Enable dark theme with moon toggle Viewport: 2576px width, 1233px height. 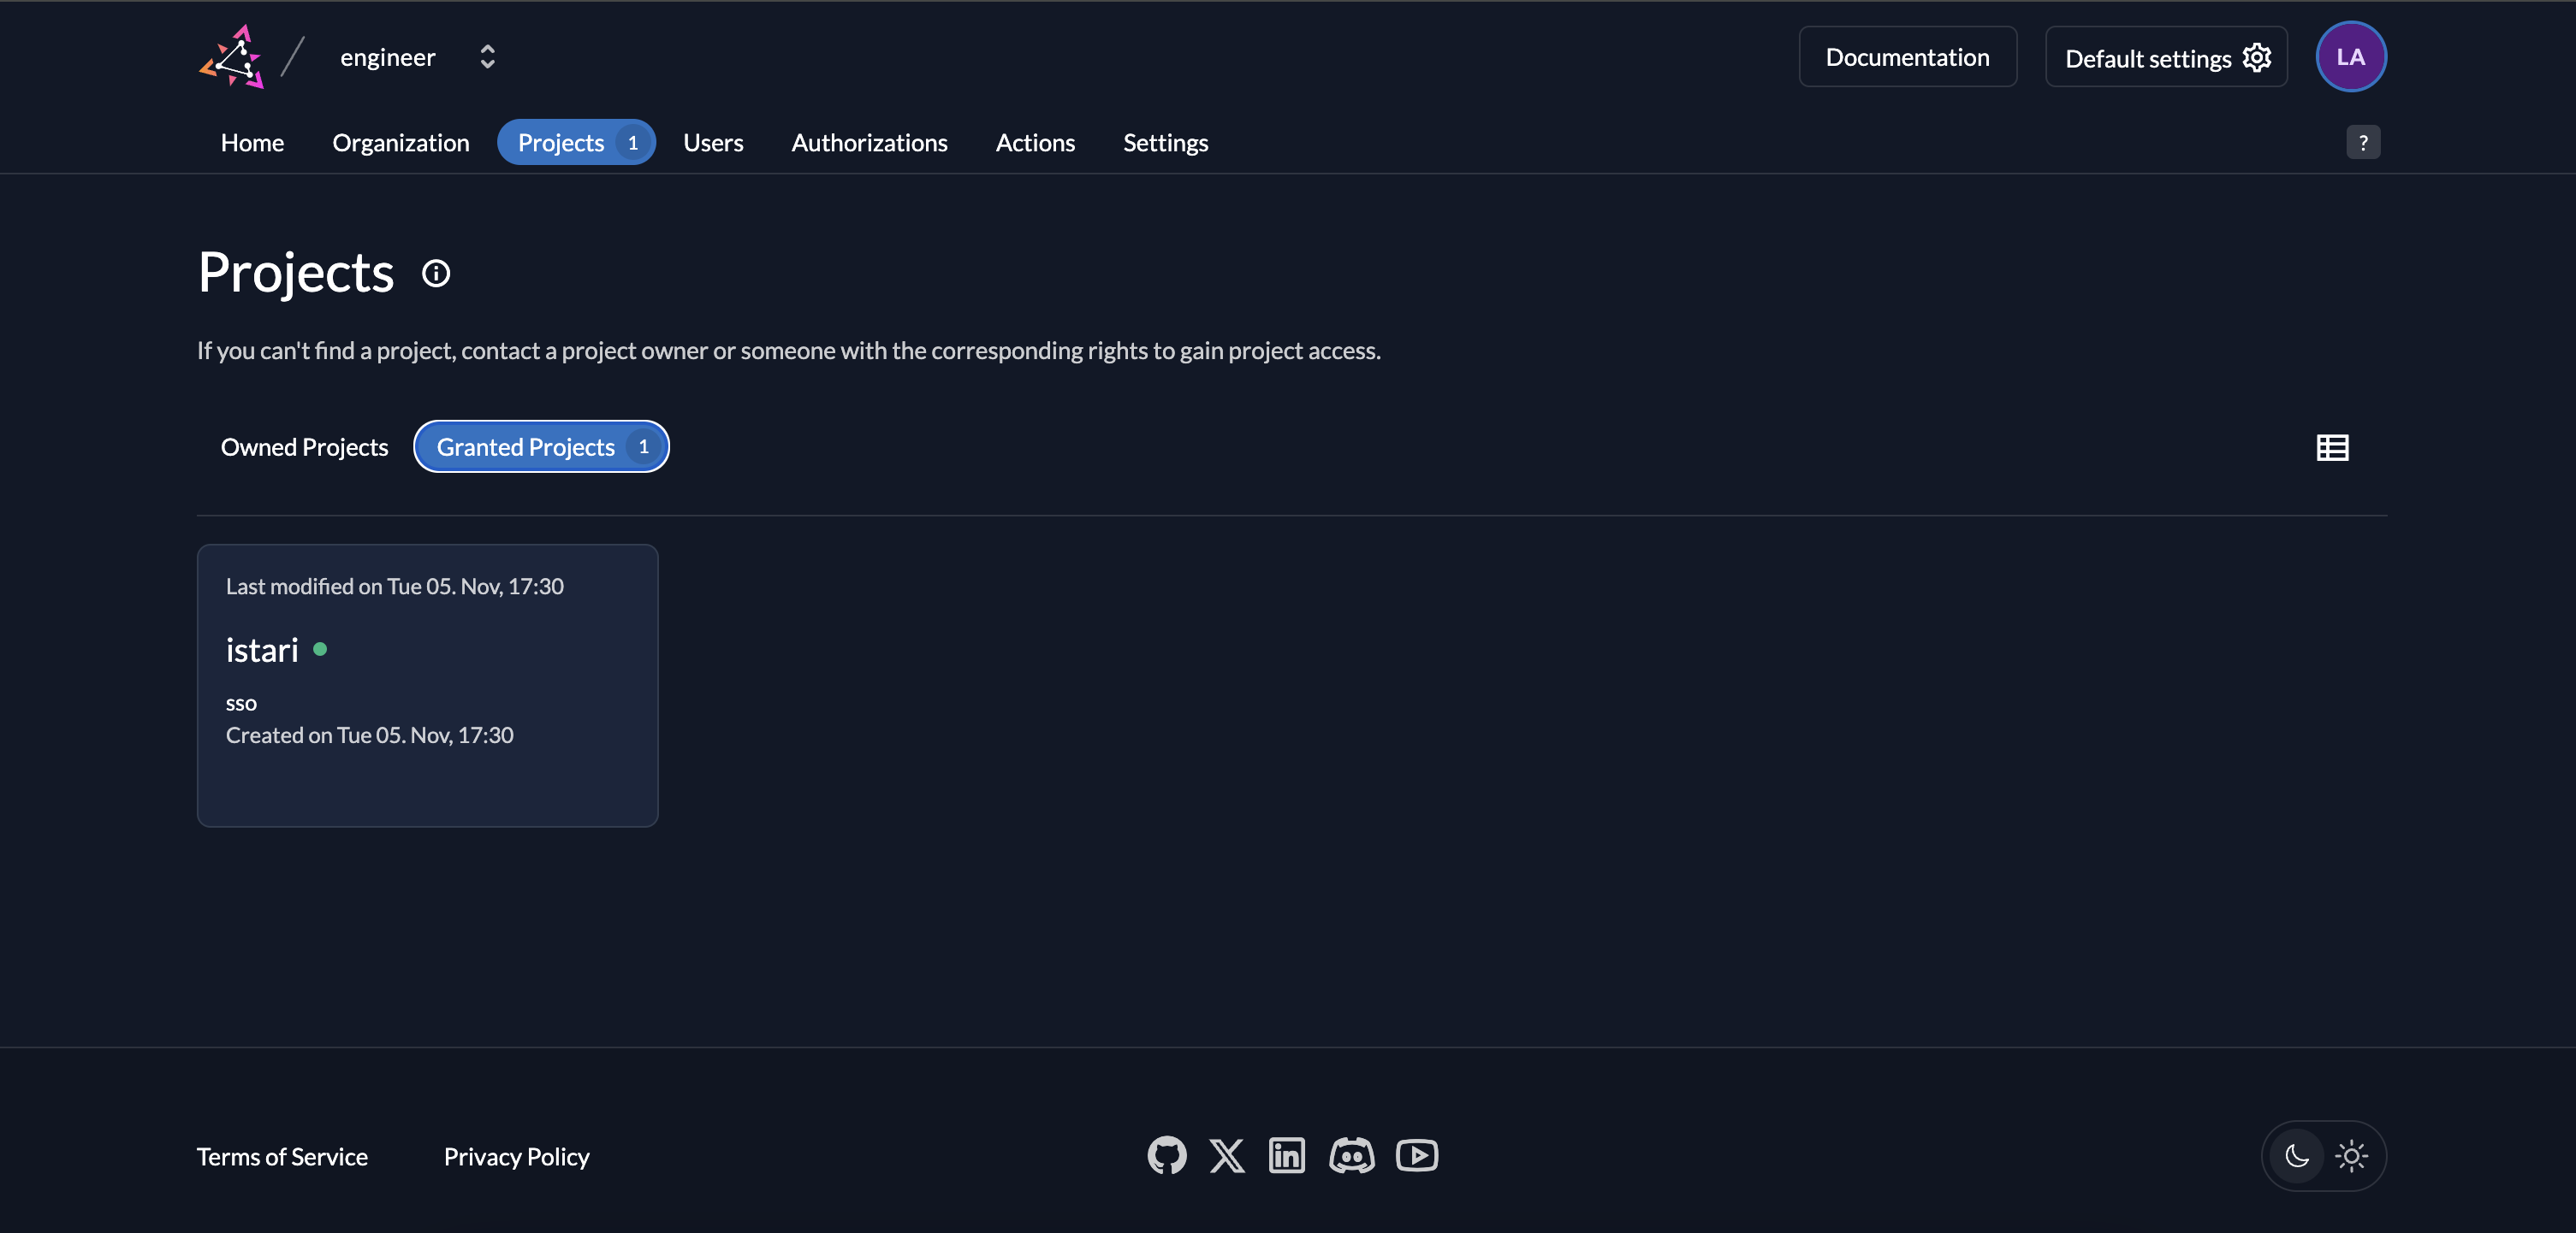(x=2297, y=1156)
